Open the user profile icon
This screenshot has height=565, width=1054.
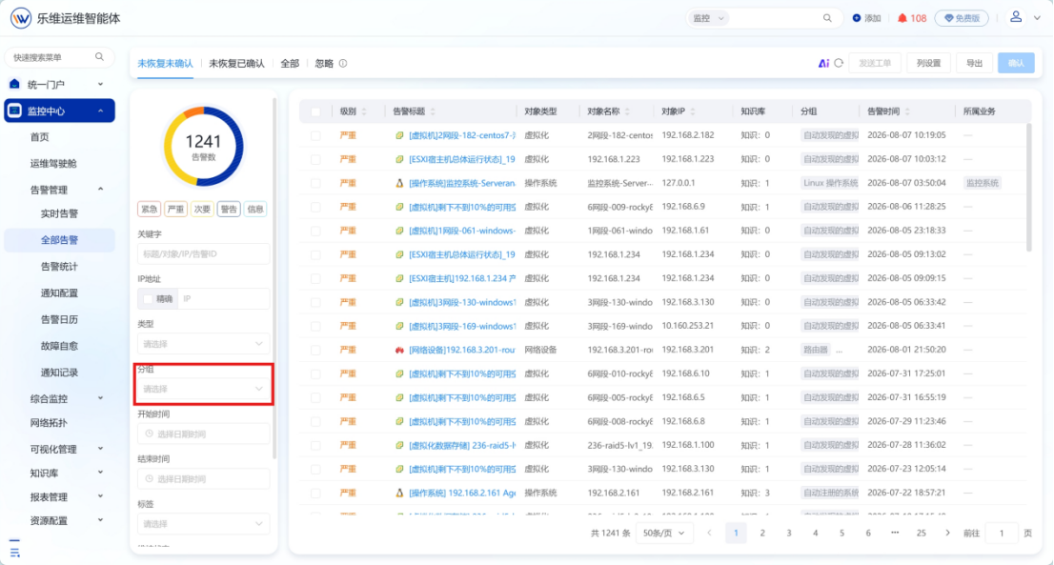click(1016, 17)
